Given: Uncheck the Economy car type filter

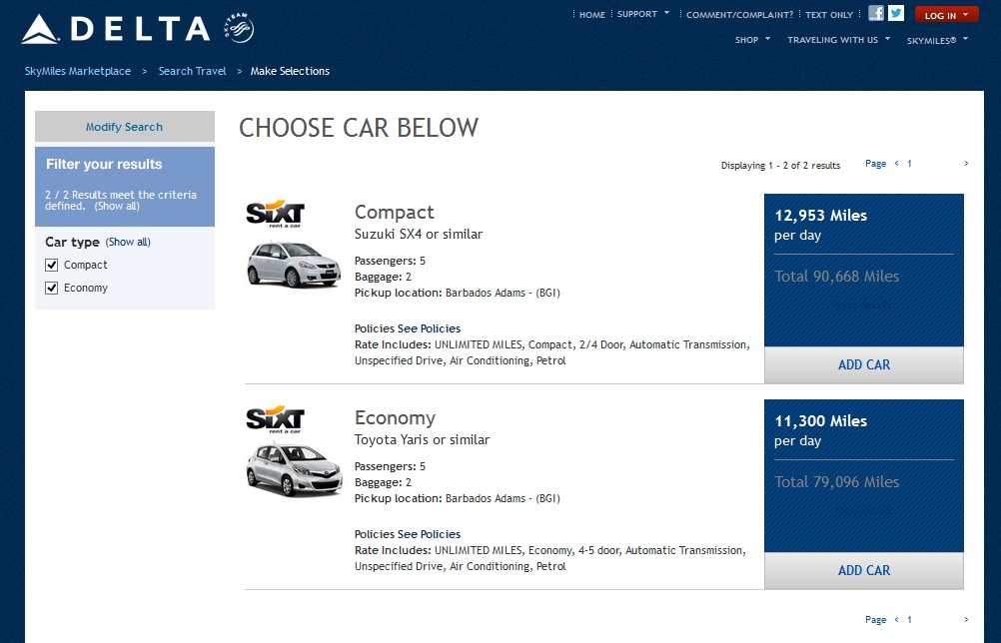Looking at the screenshot, I should tap(52, 289).
